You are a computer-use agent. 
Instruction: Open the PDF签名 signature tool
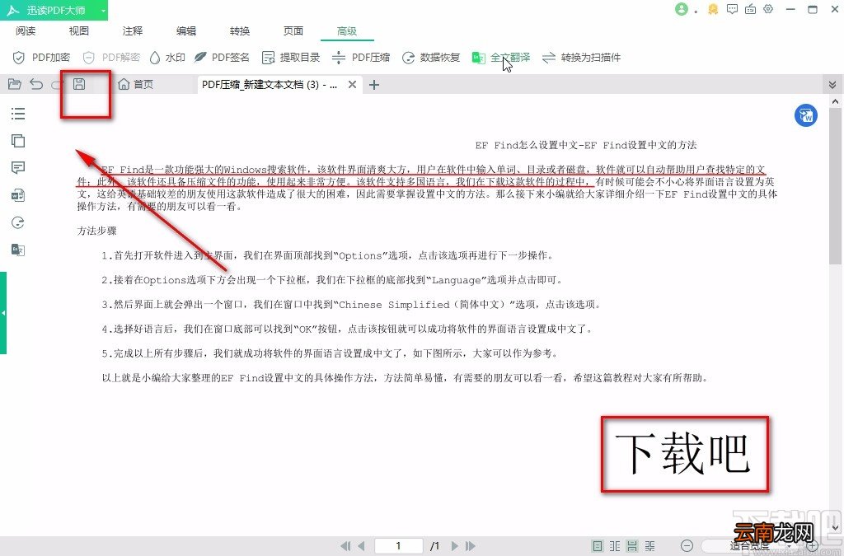coord(222,57)
